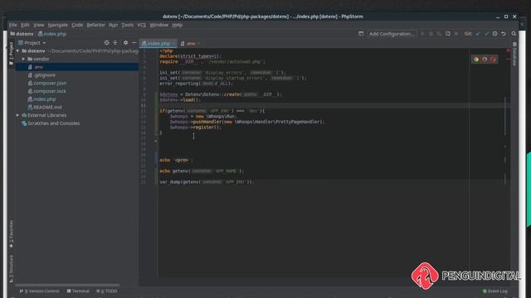Open in Opera browser icon
Image resolution: width=531 pixels, height=298 pixels.
(493, 60)
